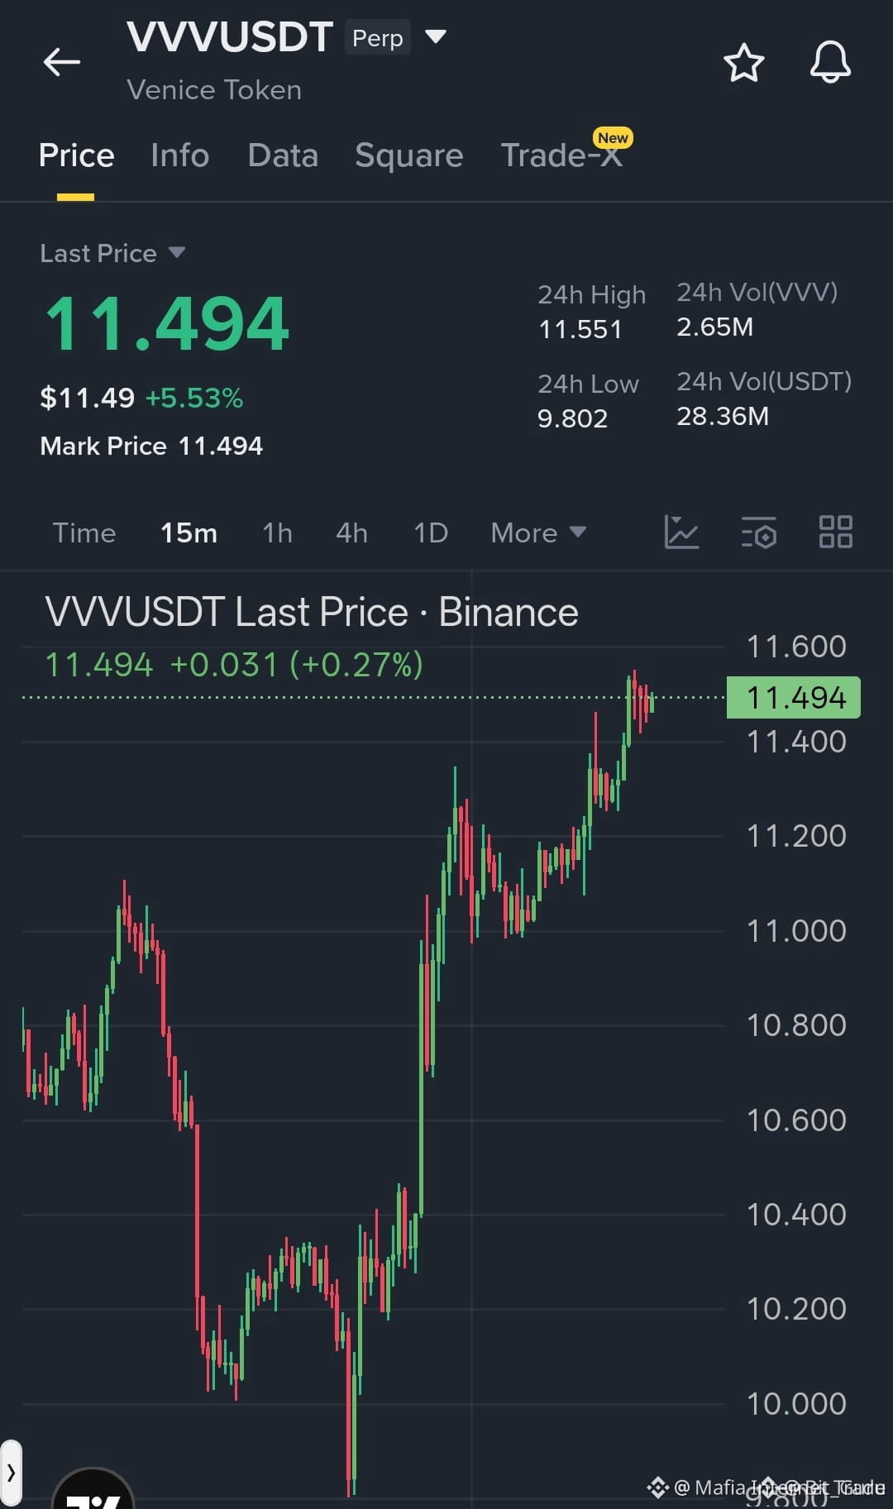
Task: Tap the 24h Vol(VVV) value 2.65M
Action: tap(715, 327)
